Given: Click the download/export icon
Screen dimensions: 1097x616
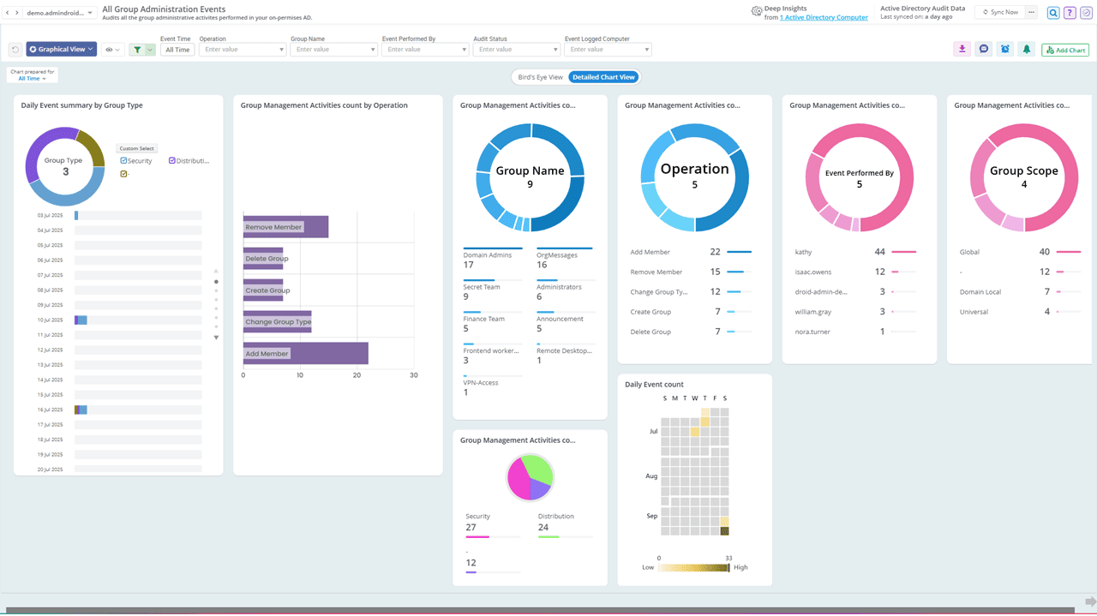Looking at the screenshot, I should tap(962, 50).
